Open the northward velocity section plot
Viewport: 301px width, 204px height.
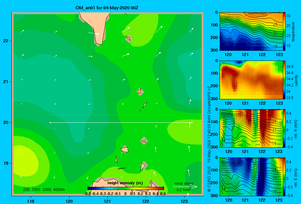click(251, 128)
